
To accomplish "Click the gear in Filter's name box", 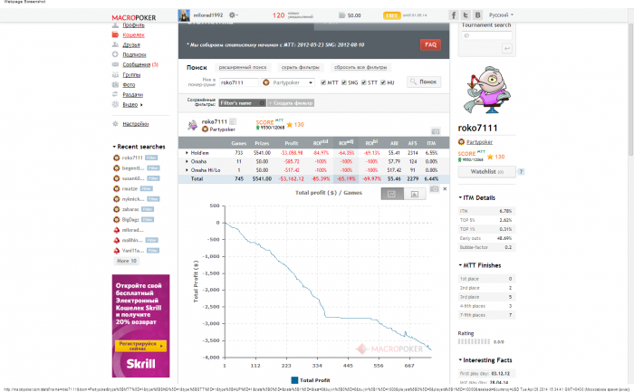I will pos(262,103).
